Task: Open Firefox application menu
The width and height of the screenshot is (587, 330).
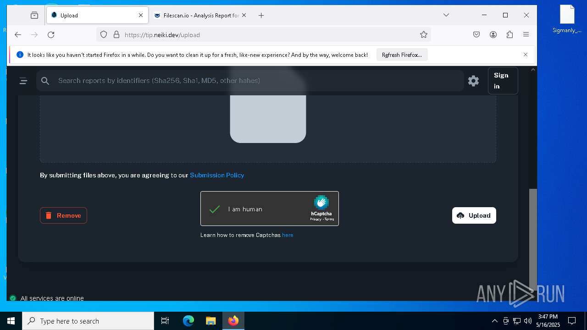Action: tap(526, 34)
